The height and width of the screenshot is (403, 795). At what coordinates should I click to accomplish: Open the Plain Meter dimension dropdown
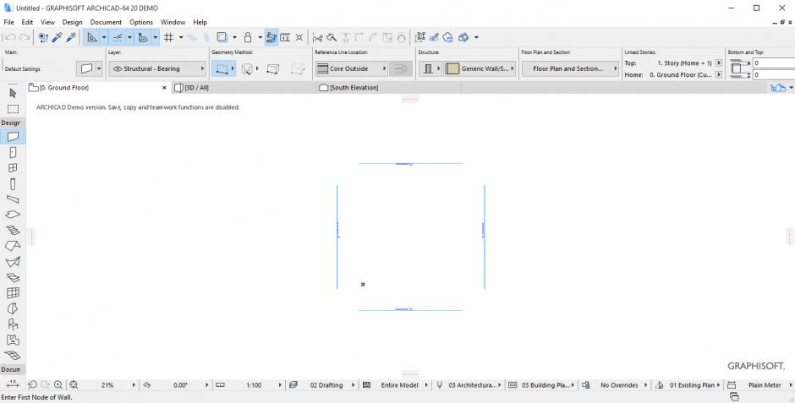point(765,384)
